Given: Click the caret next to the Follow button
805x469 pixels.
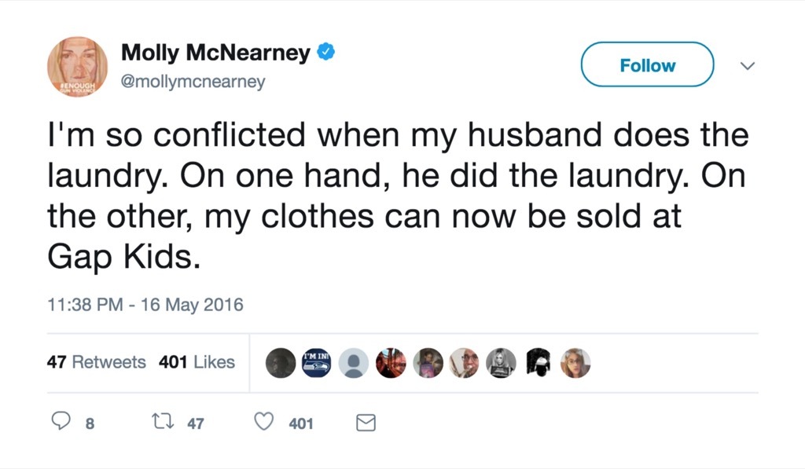Looking at the screenshot, I should coord(747,66).
